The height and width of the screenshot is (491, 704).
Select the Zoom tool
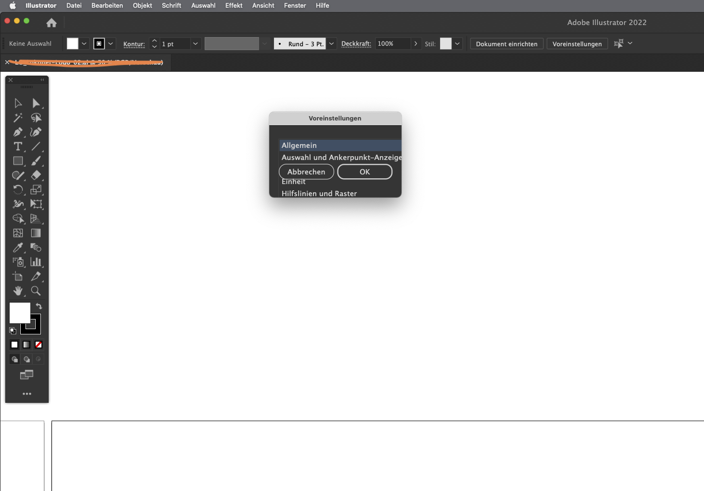pyautogui.click(x=36, y=291)
